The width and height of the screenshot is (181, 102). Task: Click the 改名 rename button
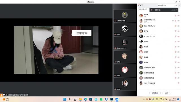(167, 93)
